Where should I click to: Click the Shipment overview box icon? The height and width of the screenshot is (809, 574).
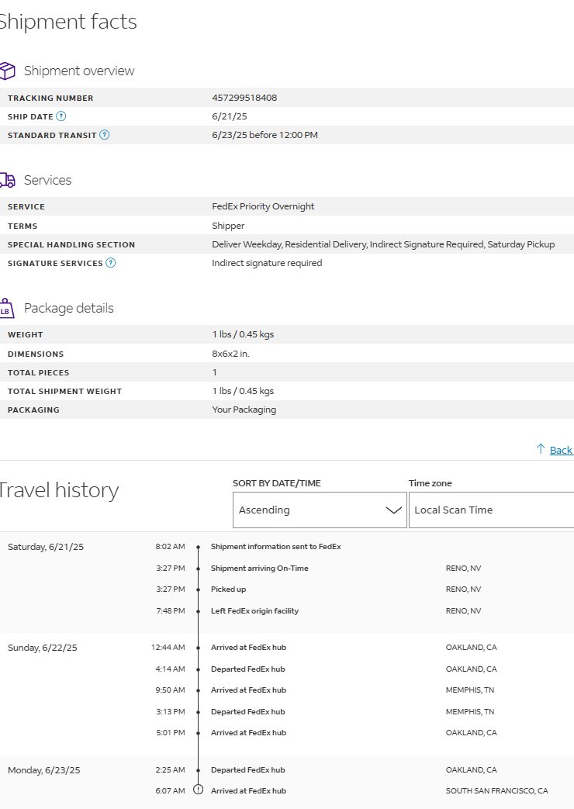[x=7, y=71]
